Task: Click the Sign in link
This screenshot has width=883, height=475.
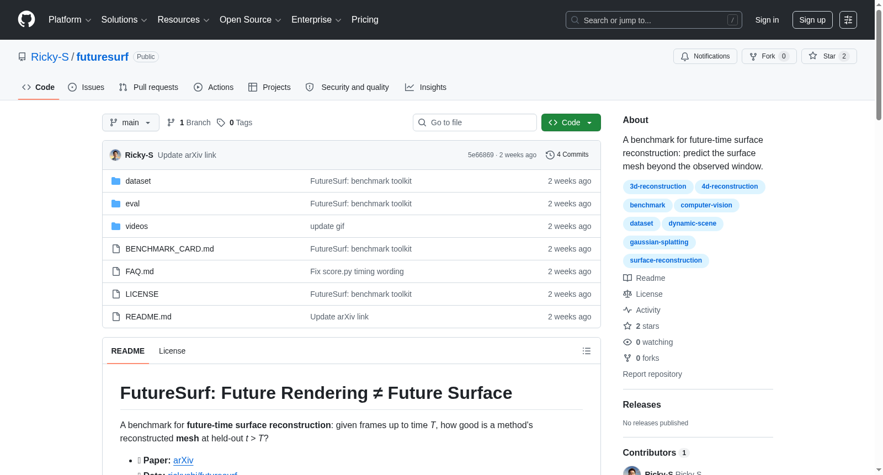Action: click(x=767, y=20)
